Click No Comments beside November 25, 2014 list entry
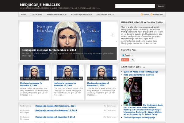 pyautogui.click(x=110, y=110)
